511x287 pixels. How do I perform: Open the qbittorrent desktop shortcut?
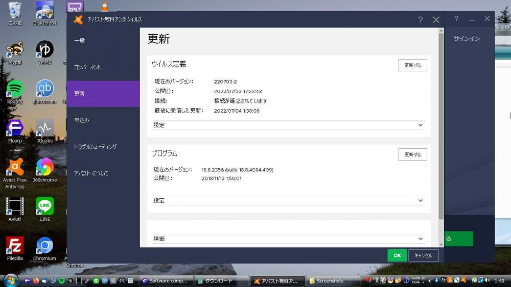coord(44,92)
